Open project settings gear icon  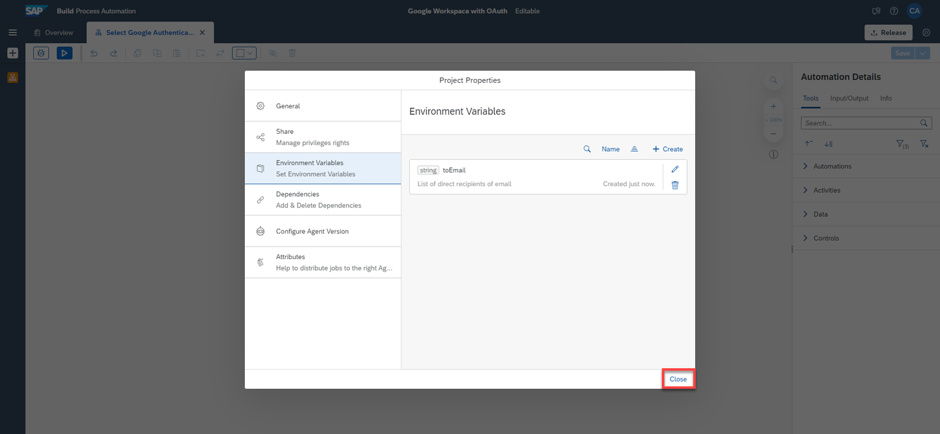click(x=926, y=33)
